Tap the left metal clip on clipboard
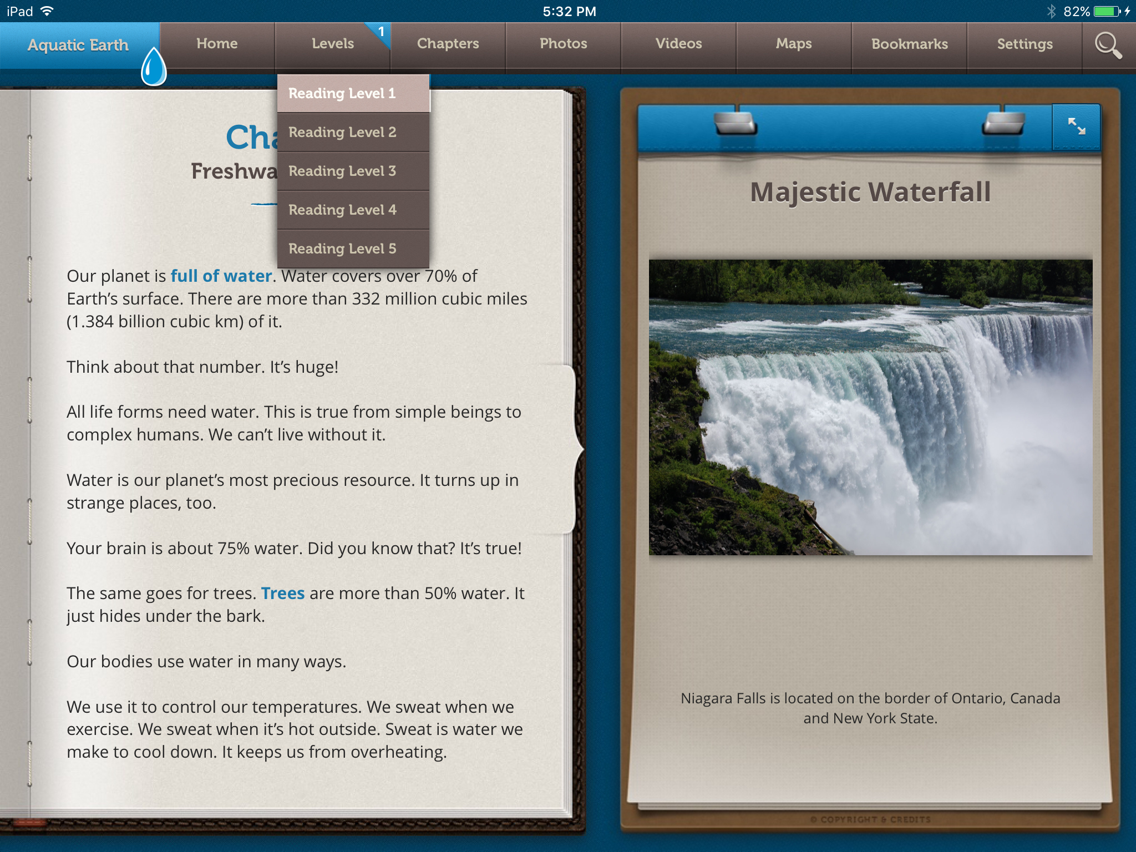1136x852 pixels. click(x=736, y=123)
